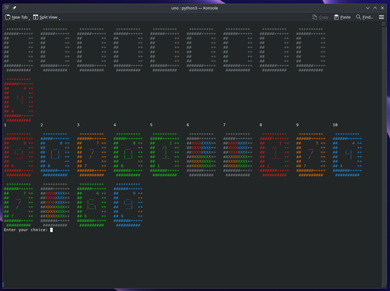Click the Split View button
This screenshot has height=291, width=390.
click(x=45, y=17)
